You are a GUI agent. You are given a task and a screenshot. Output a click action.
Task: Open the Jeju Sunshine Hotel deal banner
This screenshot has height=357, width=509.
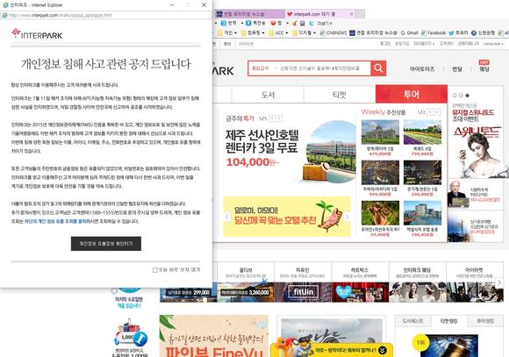coord(290,151)
